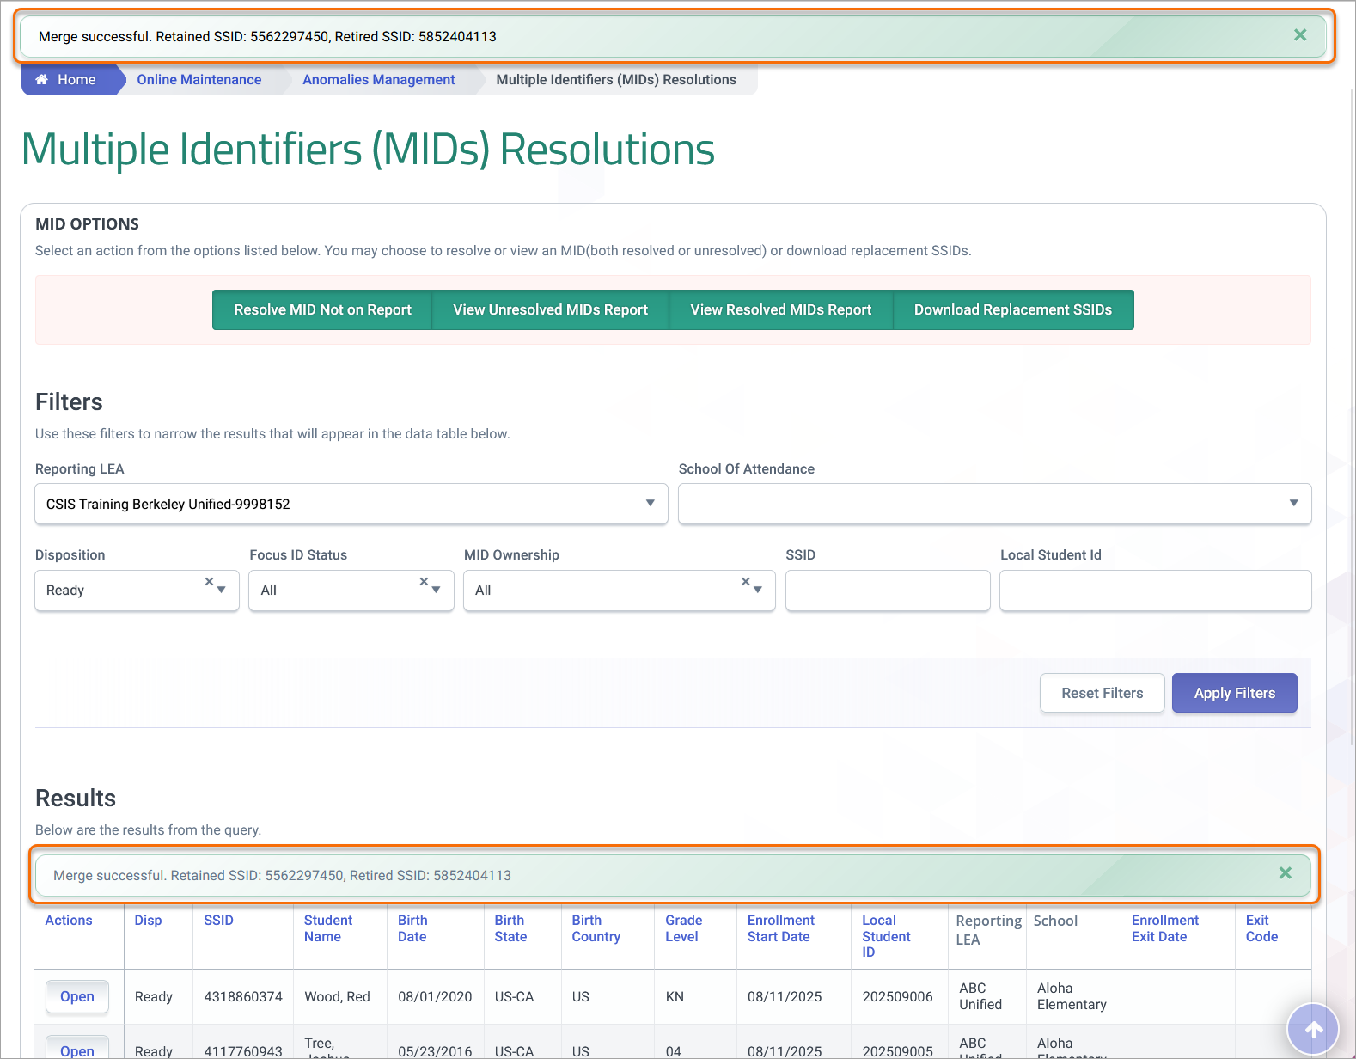Focus the Local Student Id input
This screenshot has width=1356, height=1059.
click(1156, 591)
